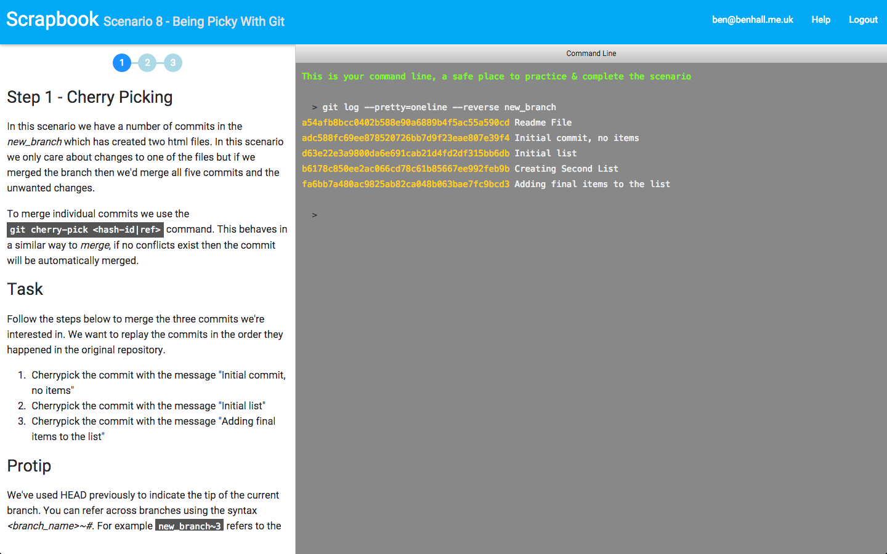Click 'Scenario 8 - Being Picky With Git' subtitle
Screen dimensions: 887x554
pos(194,22)
